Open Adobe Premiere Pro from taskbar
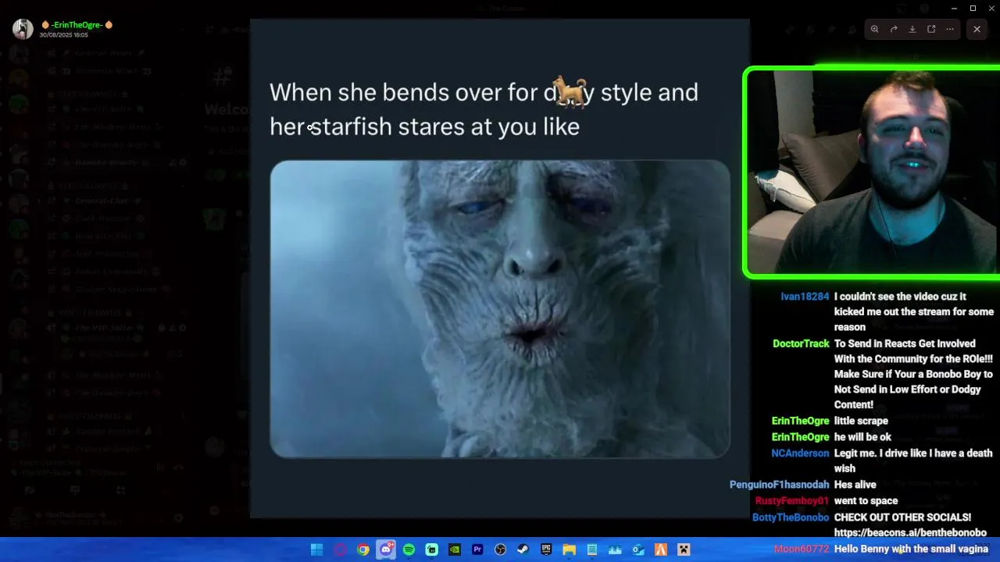Screen dimensions: 1000x562 tap(477, 550)
